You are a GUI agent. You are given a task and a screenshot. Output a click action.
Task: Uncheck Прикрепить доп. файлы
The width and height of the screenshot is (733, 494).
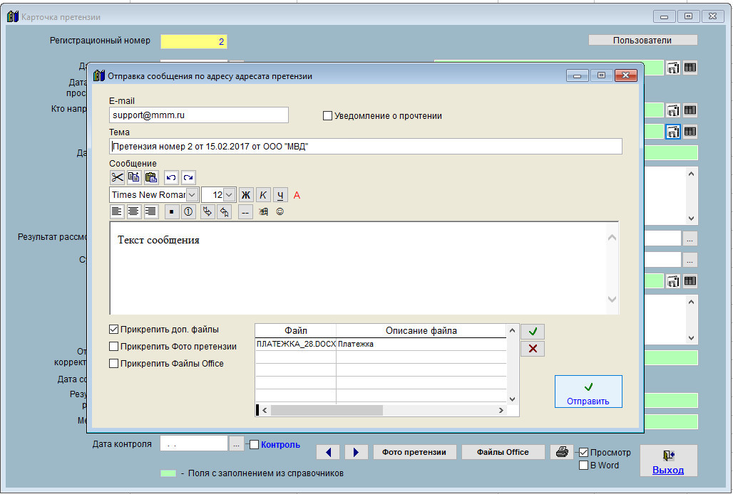(x=114, y=330)
